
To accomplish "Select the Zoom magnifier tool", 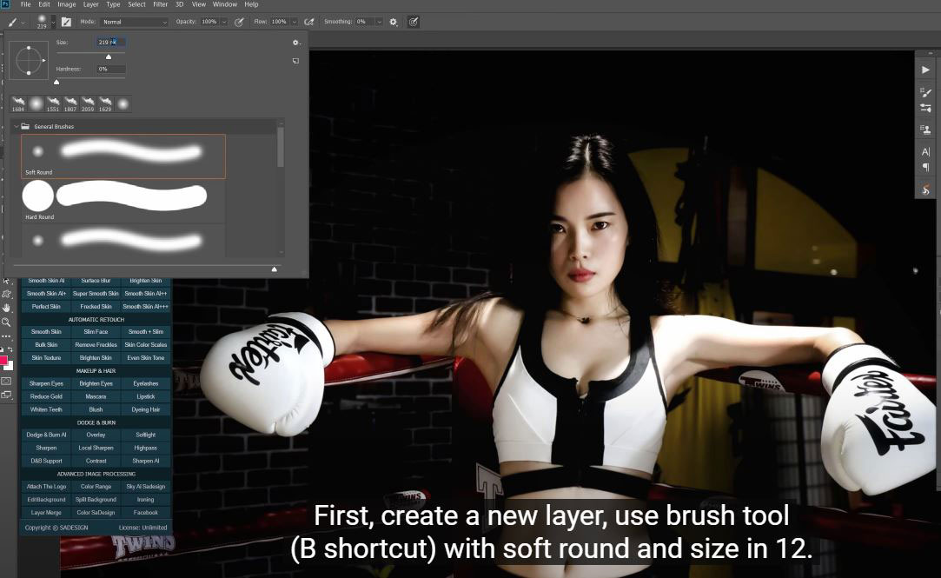I will tap(7, 322).
